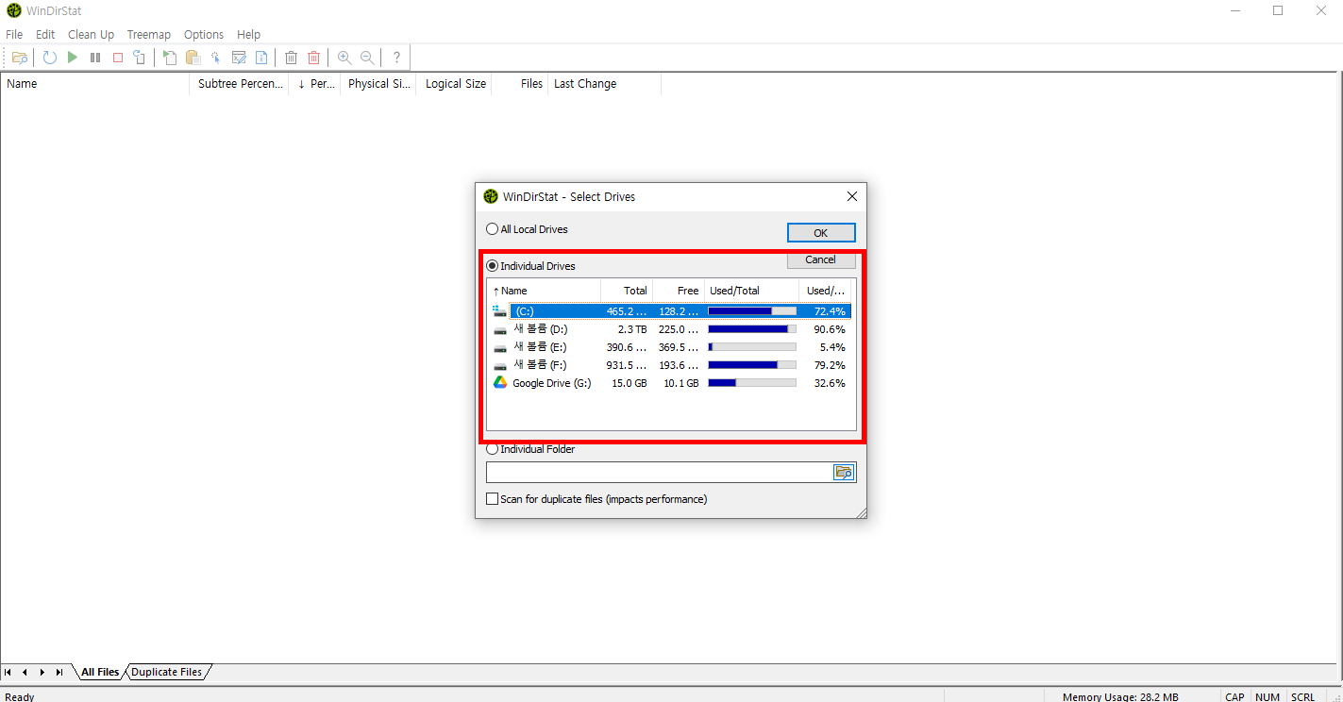Sort by main window Physical Size header
1343x702 pixels.
[x=378, y=84]
